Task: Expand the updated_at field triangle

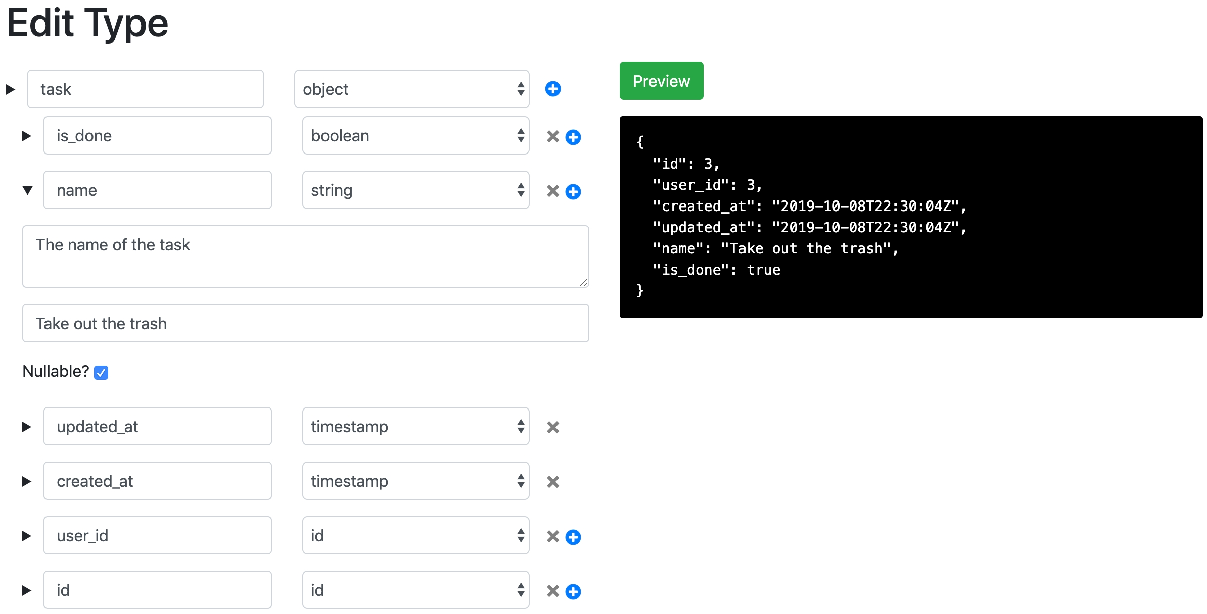Action: coord(27,427)
